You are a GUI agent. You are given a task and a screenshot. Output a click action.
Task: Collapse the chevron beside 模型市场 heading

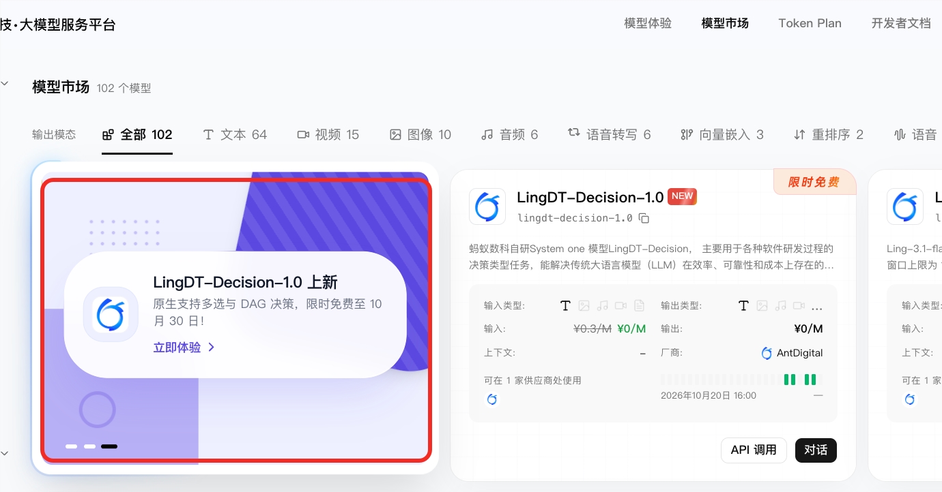click(4, 83)
